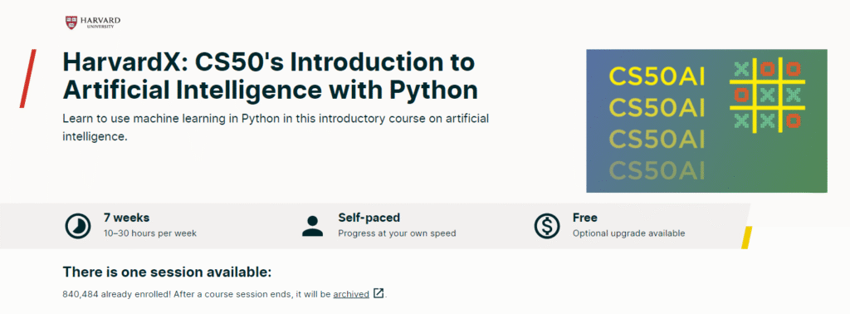850x314 pixels.
Task: Click the Optional upgrade available text
Action: (x=629, y=233)
